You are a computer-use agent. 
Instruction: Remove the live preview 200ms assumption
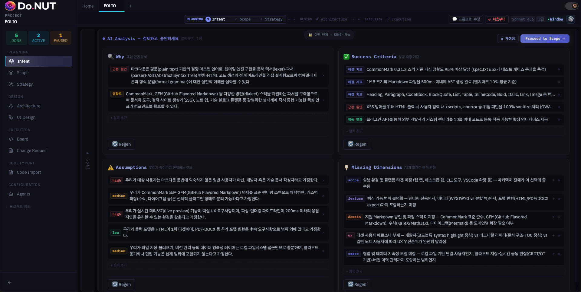[x=323, y=214]
